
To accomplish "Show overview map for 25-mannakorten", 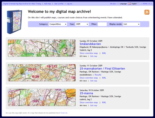I will click(x=89, y=78).
